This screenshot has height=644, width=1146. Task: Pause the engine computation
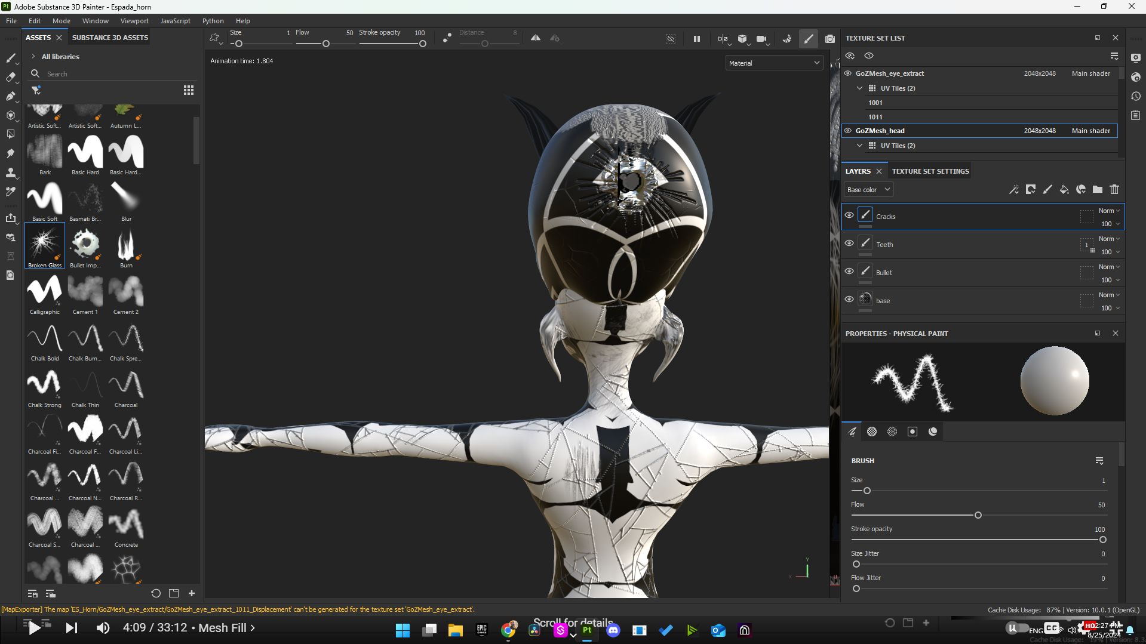(x=696, y=39)
